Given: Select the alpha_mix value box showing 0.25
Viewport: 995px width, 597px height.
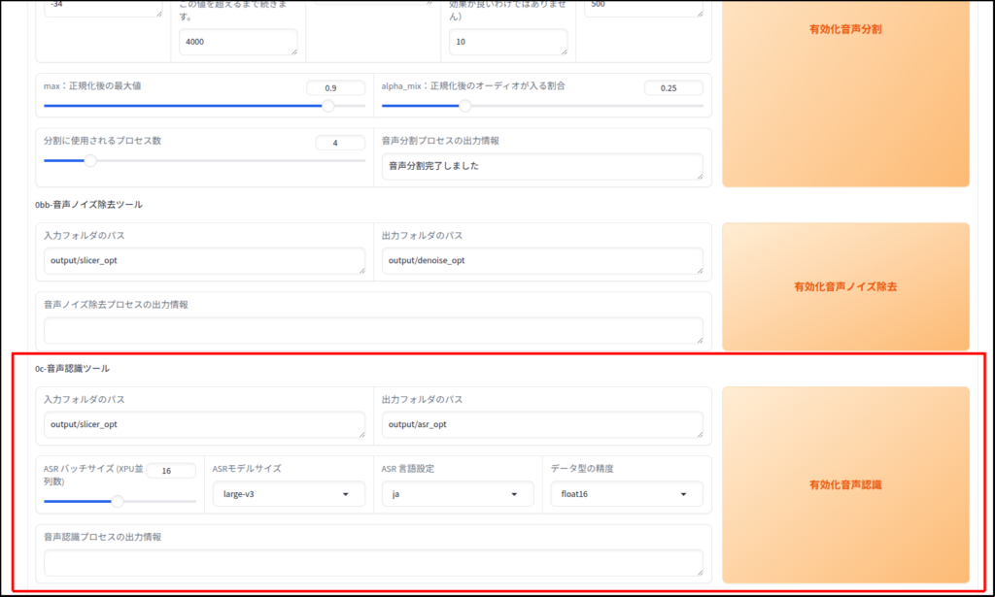Looking at the screenshot, I should pyautogui.click(x=672, y=88).
